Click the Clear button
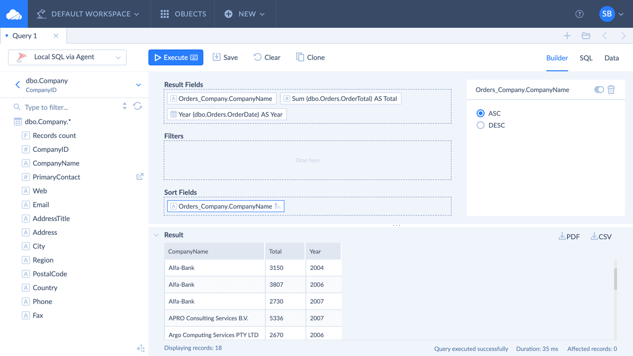 click(x=267, y=57)
